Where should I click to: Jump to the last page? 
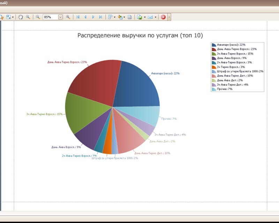(x=101, y=17)
